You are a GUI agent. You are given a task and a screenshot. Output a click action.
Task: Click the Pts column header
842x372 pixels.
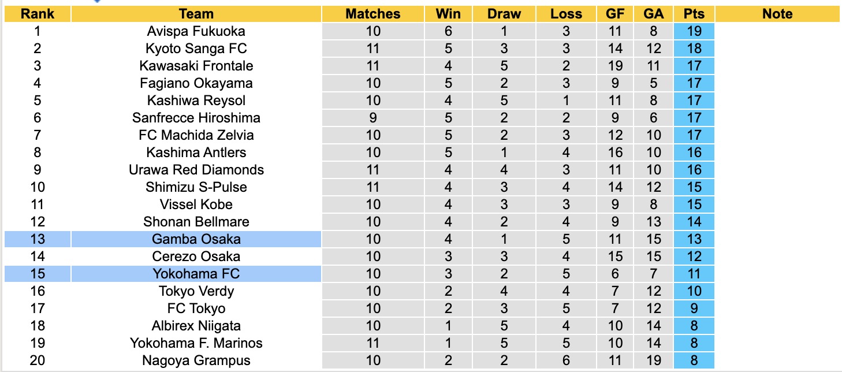point(694,14)
